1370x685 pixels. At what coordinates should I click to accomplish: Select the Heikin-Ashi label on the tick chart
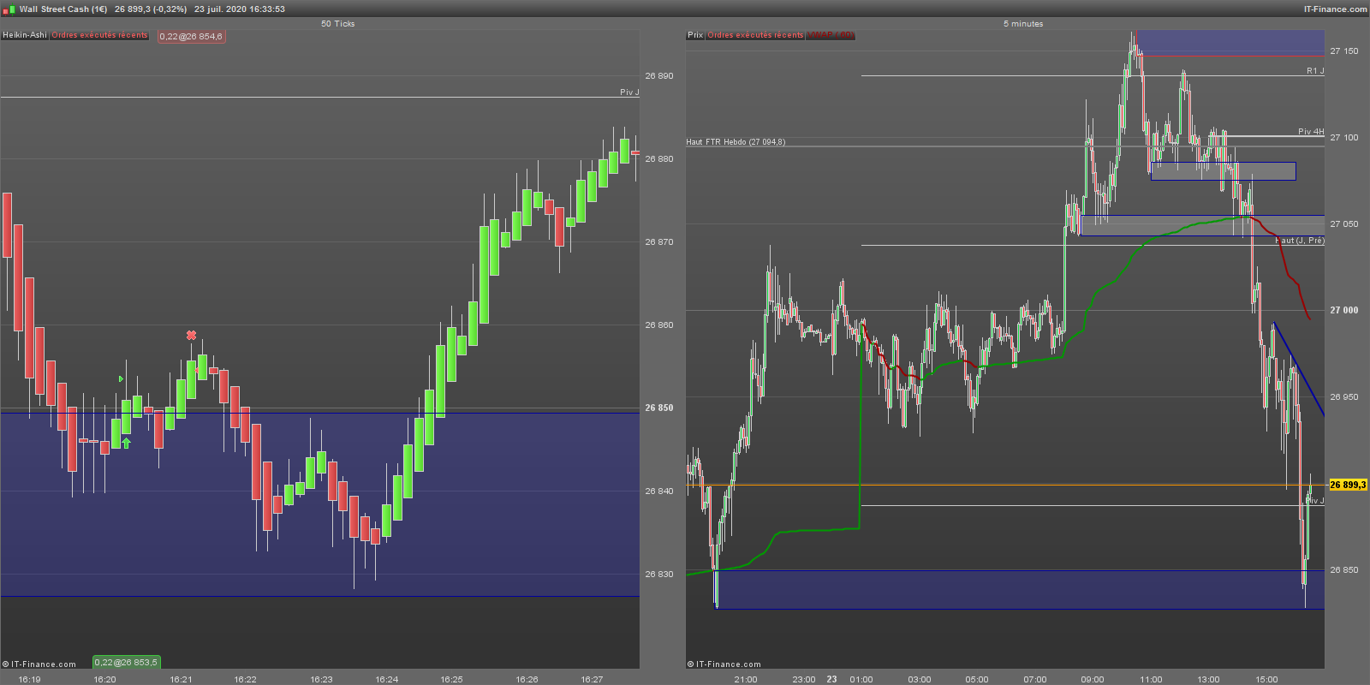point(25,35)
